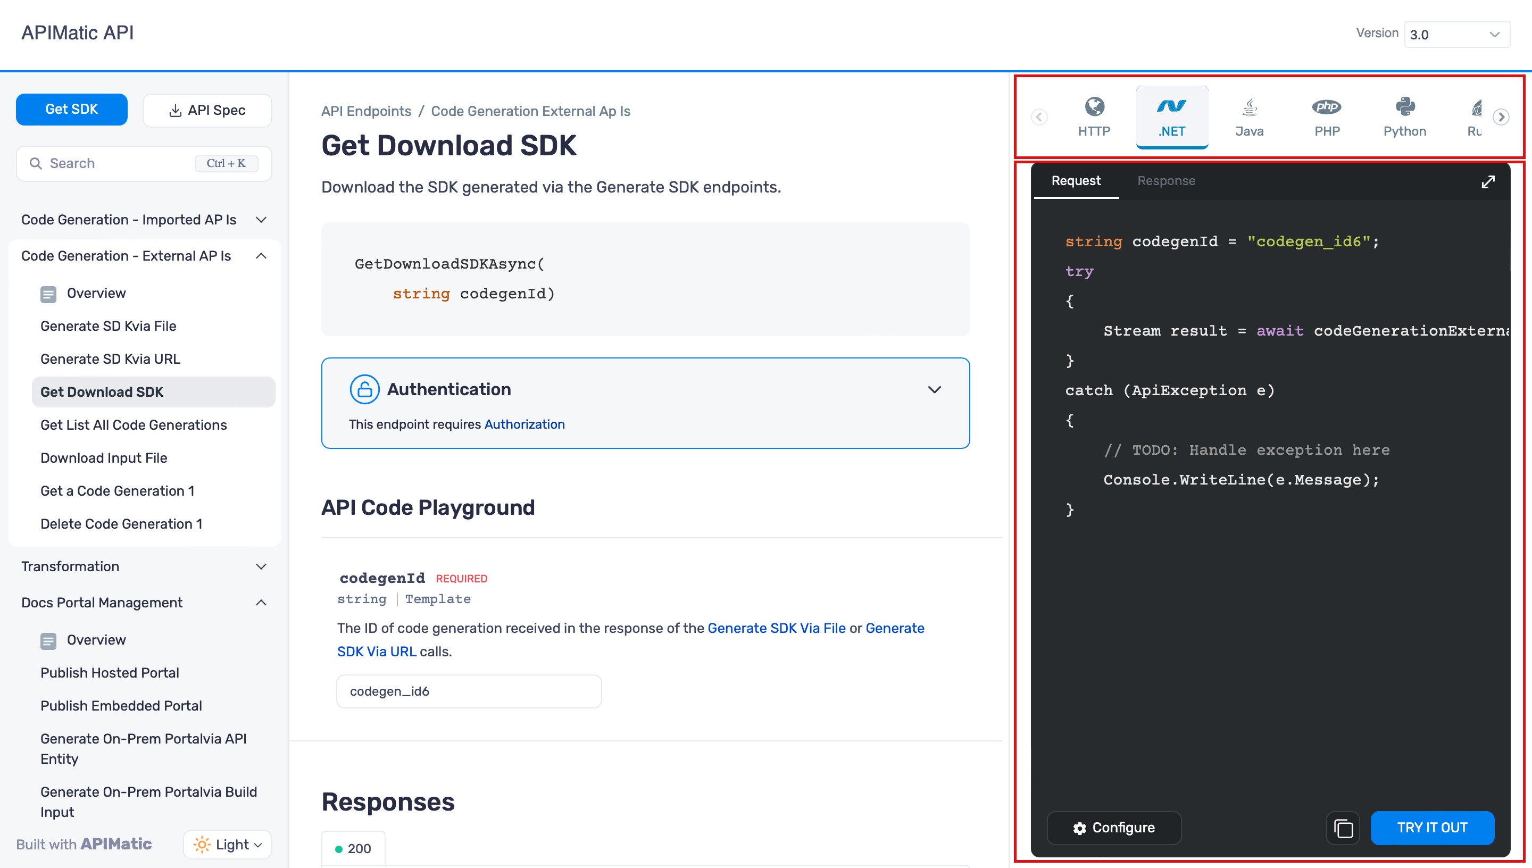Switch to the Request tab

(1076, 181)
